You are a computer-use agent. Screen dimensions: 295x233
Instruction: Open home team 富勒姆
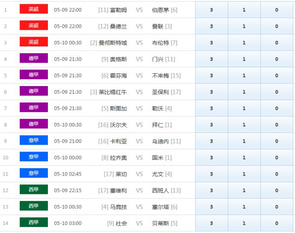[x=118, y=10]
